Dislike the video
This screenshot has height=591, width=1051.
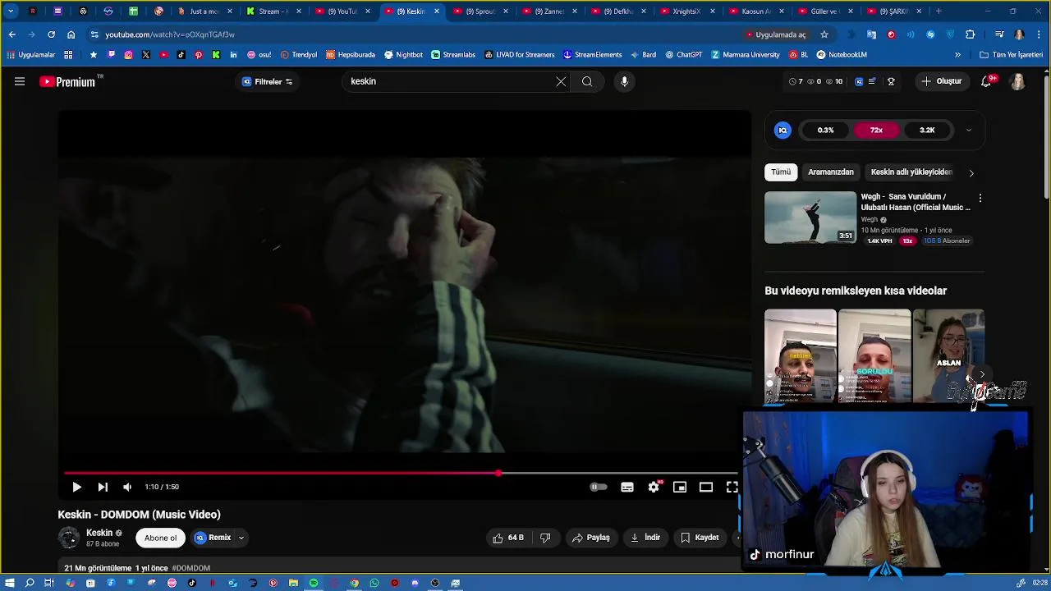(x=545, y=538)
